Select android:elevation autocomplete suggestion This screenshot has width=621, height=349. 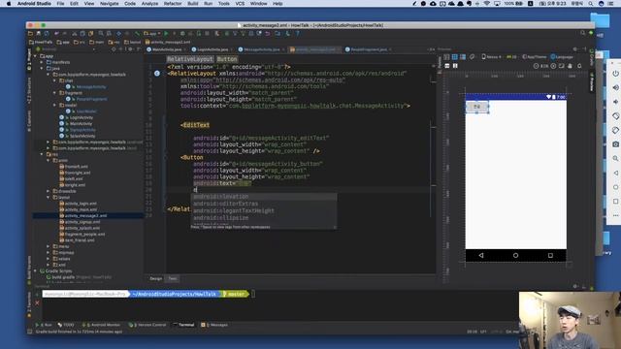pos(263,197)
